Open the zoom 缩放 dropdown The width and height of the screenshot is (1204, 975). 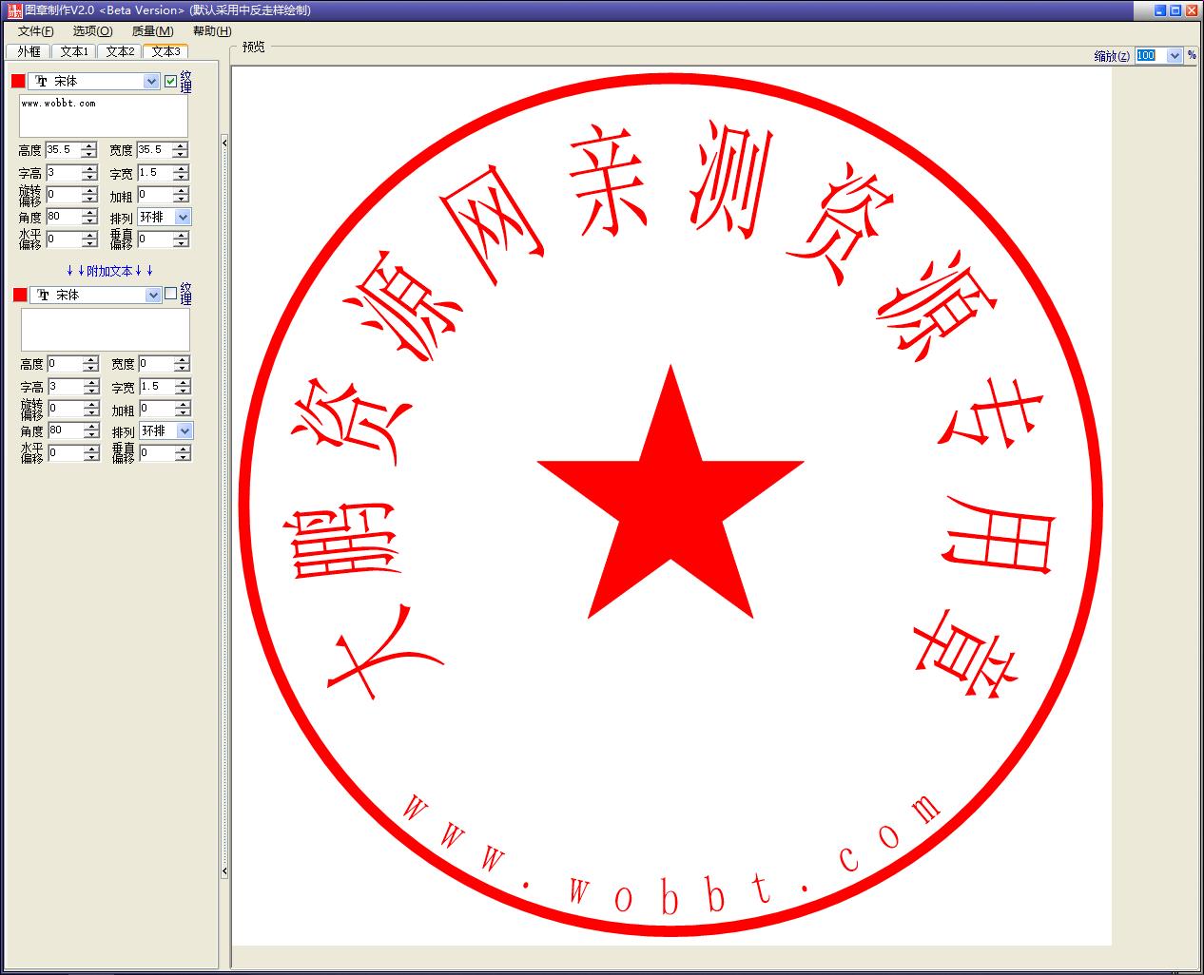click(1176, 55)
